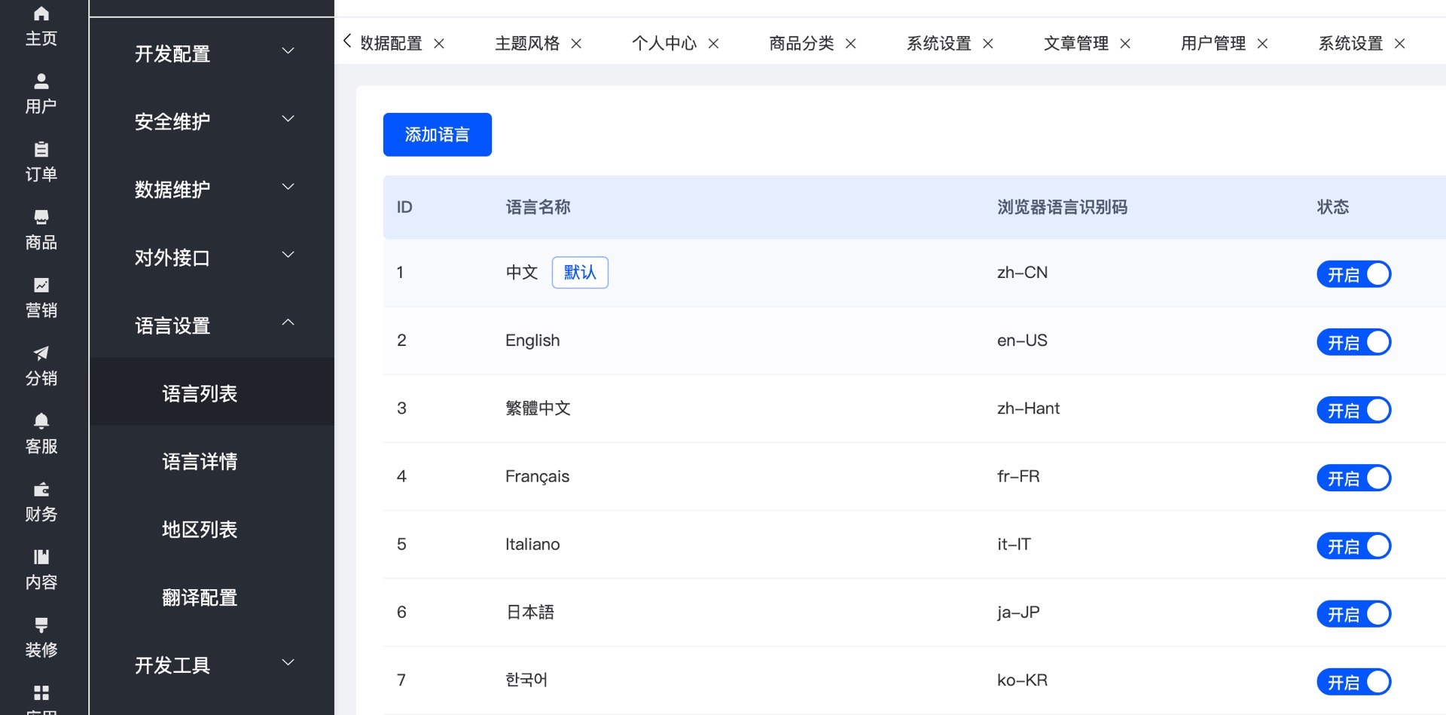Open the 客服 customer service bell icon

click(41, 421)
